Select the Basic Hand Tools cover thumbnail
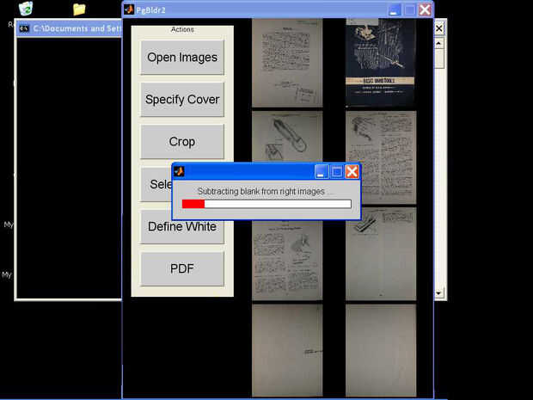 (381, 63)
